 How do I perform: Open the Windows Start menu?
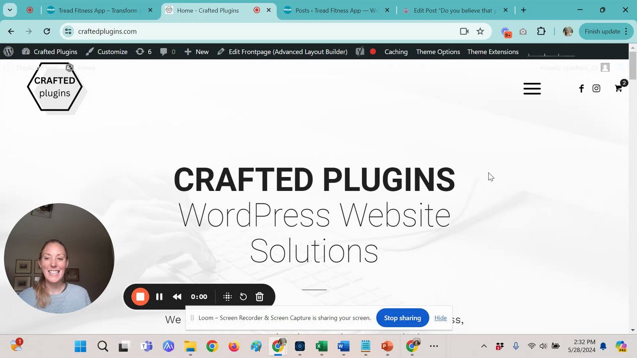(x=80, y=346)
